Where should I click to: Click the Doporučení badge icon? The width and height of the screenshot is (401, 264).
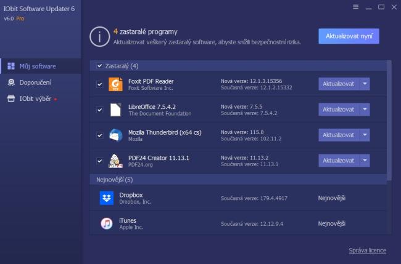[11, 82]
